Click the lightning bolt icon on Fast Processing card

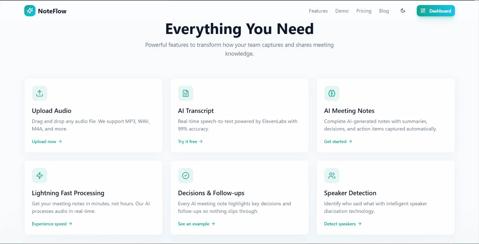pyautogui.click(x=39, y=176)
